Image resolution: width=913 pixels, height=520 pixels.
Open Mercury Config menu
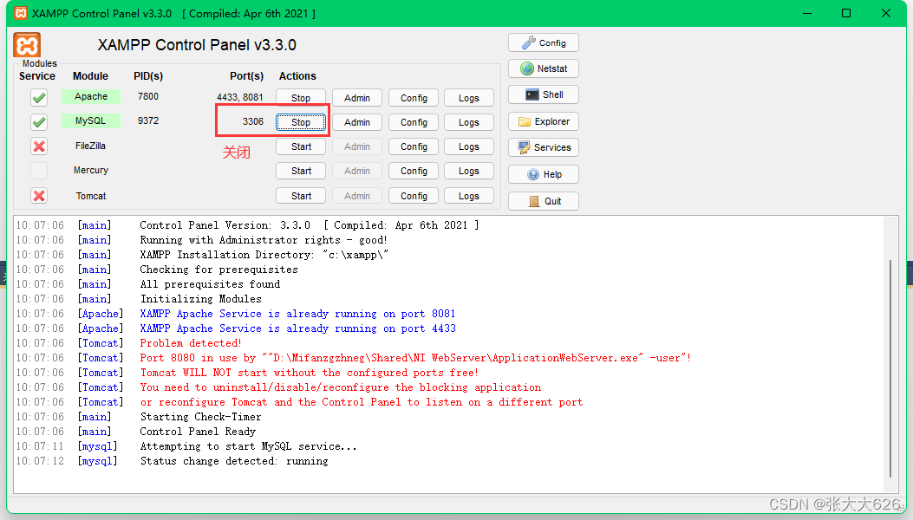(414, 172)
